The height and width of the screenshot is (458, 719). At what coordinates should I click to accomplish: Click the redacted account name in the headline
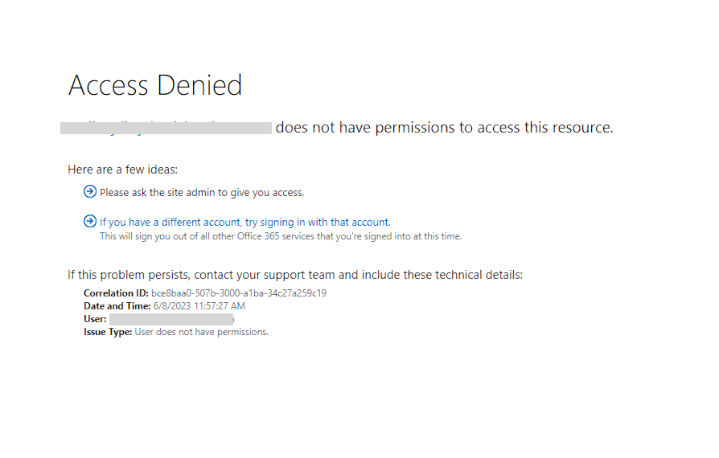click(x=166, y=128)
